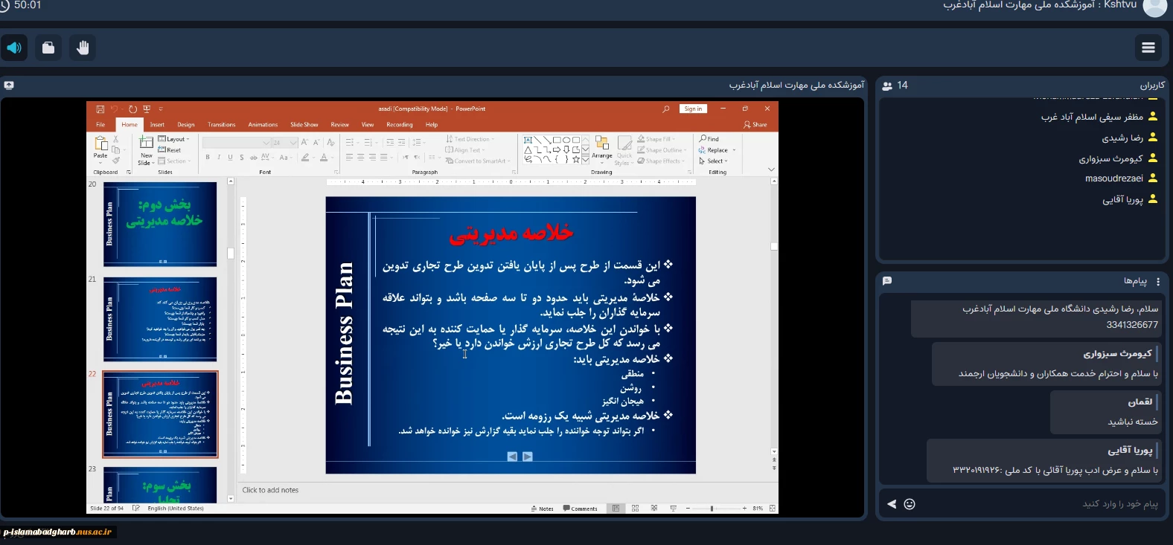Screen dimensions: 1173x545
Task: Open the font name dropdown
Action: (266, 143)
